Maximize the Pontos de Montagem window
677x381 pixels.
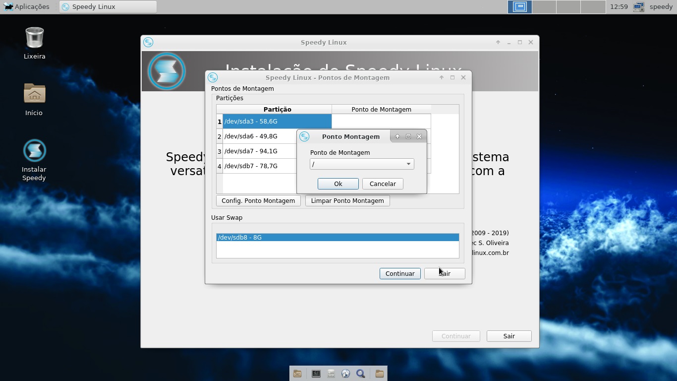pyautogui.click(x=452, y=77)
